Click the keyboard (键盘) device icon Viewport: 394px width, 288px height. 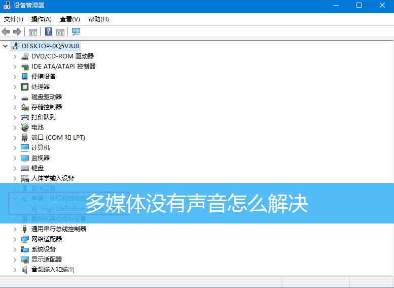click(25, 168)
